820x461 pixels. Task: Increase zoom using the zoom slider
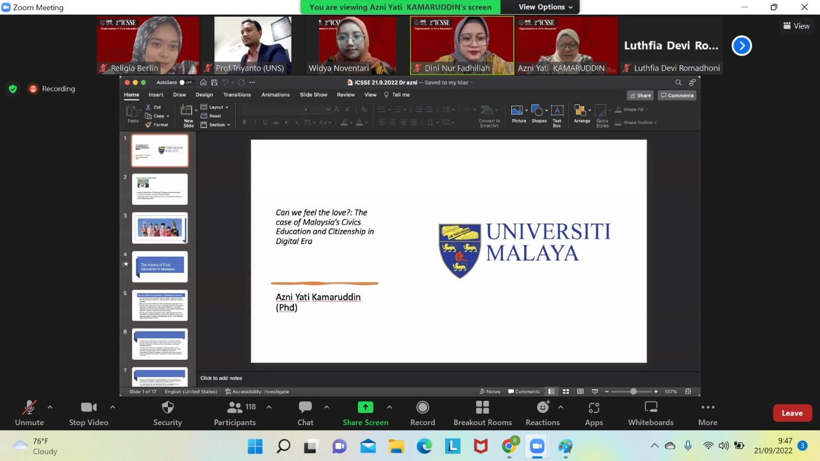[x=656, y=391]
